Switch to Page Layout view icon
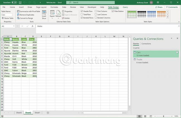181x118 pixels. pos(145,116)
